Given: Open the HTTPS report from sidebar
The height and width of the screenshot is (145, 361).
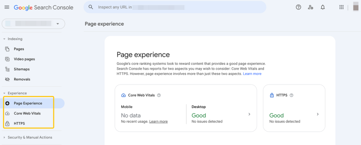Looking at the screenshot, I should point(19,124).
